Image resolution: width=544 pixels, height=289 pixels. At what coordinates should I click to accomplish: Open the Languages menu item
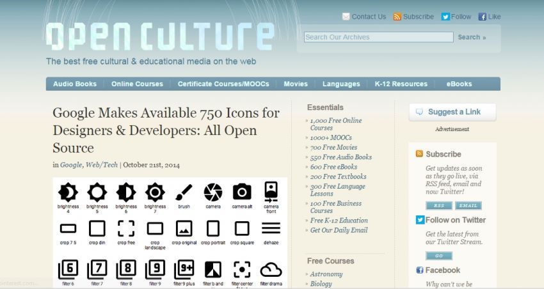point(341,84)
